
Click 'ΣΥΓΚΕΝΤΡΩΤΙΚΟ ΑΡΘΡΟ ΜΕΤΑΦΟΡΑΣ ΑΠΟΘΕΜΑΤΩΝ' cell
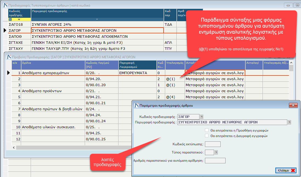click(97, 36)
